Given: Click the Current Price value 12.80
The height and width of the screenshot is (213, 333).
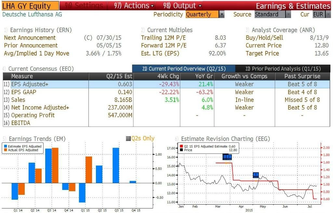Looking at the screenshot, I should click(x=322, y=45).
